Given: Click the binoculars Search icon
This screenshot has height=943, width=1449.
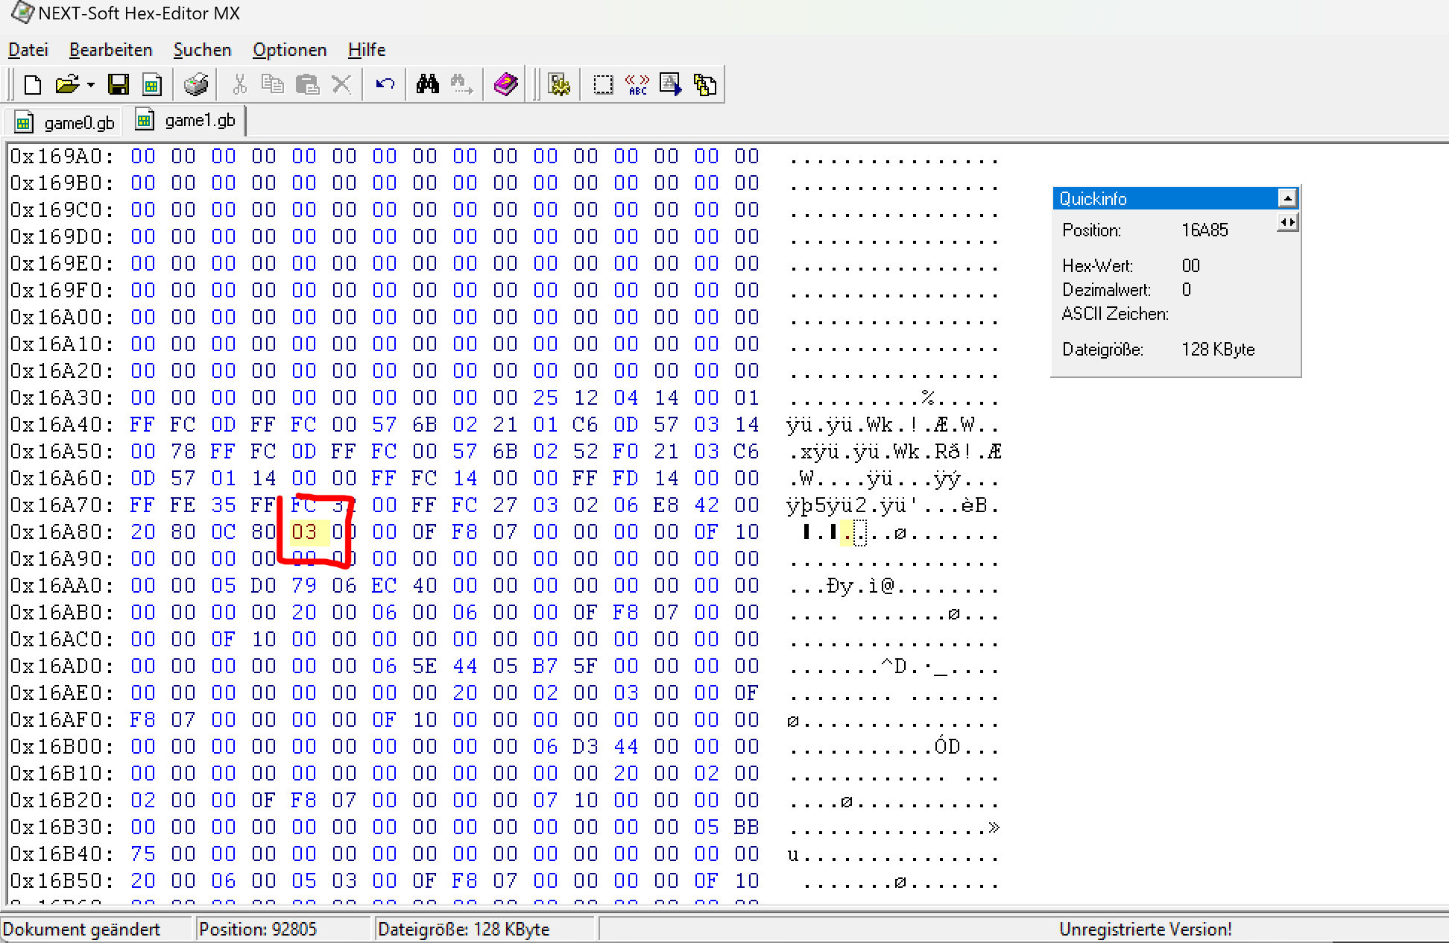Looking at the screenshot, I should tap(427, 85).
